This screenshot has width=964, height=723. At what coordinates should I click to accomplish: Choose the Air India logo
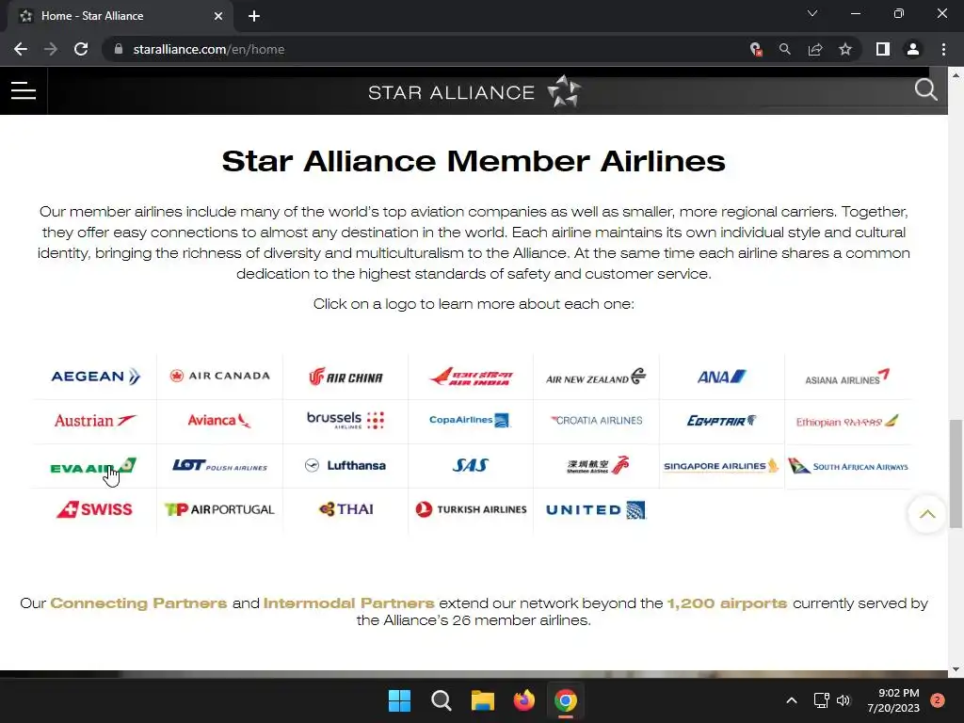[471, 377]
